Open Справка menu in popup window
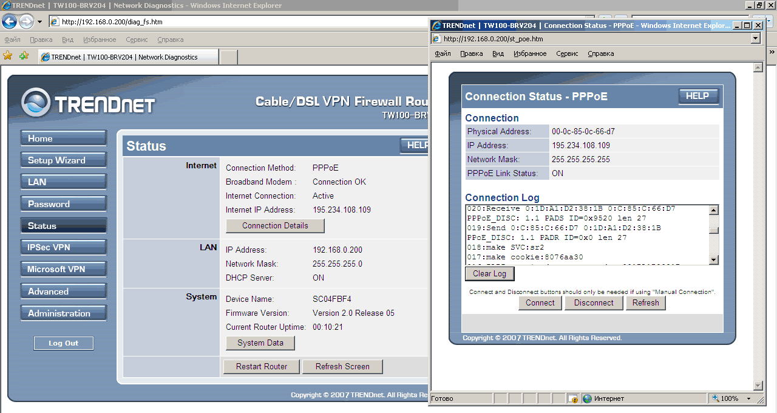The width and height of the screenshot is (777, 413). [601, 53]
